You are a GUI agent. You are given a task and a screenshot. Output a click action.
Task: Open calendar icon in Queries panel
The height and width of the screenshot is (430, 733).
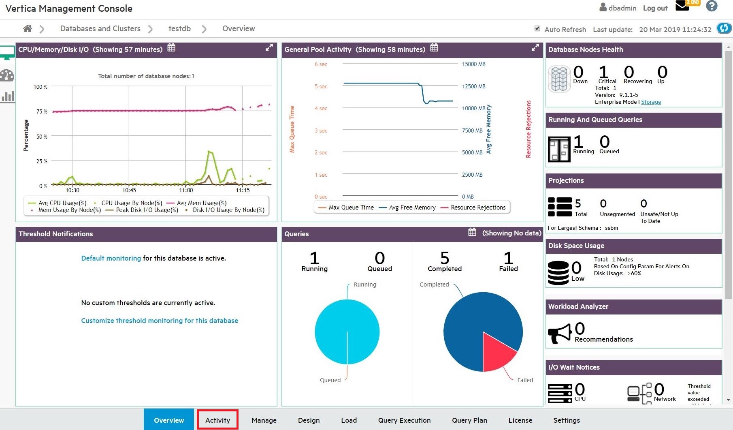472,232
